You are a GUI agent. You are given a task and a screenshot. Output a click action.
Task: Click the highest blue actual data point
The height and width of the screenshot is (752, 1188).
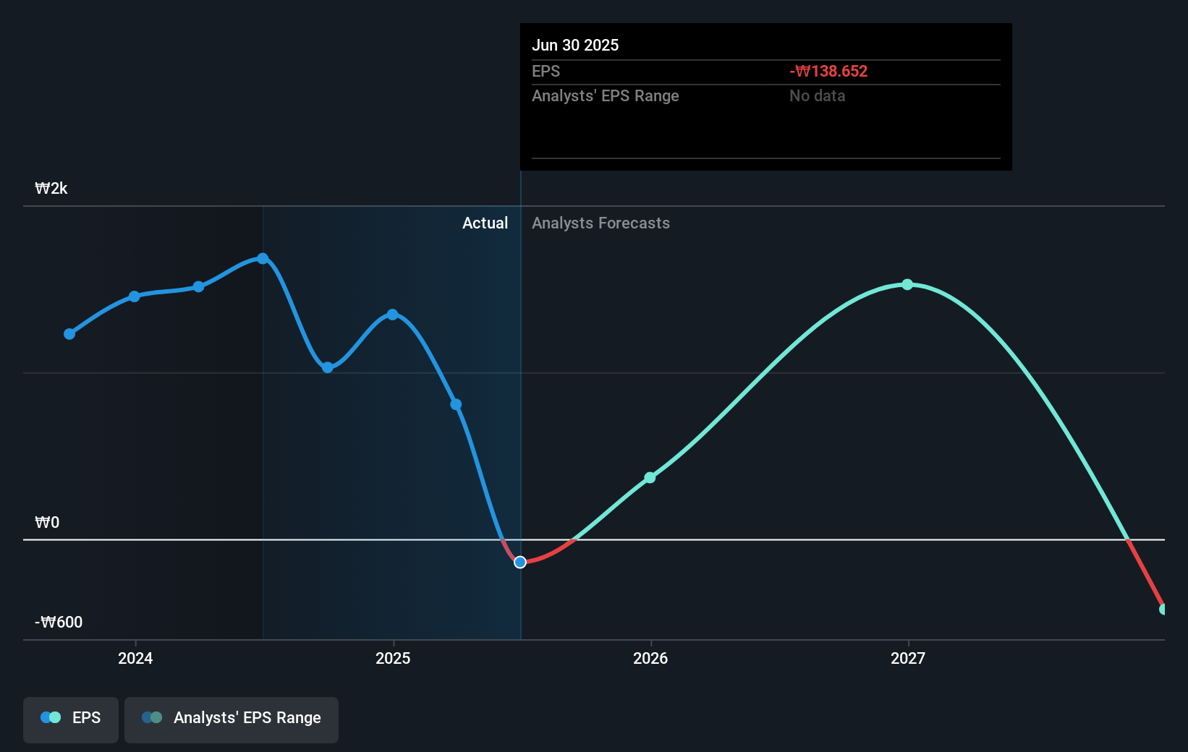pos(262,257)
